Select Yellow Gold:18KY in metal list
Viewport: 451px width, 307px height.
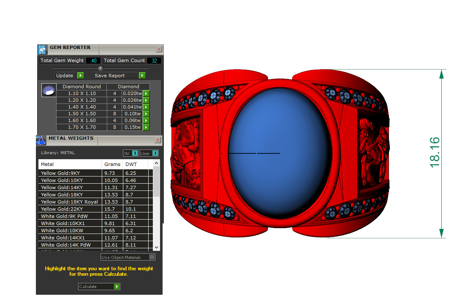[x=70, y=195]
